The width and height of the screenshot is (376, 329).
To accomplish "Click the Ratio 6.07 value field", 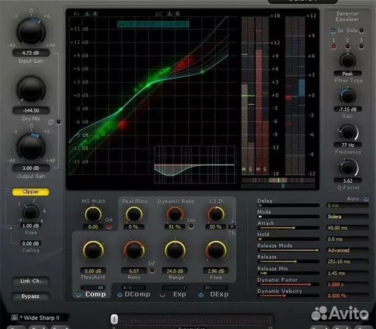I will [134, 271].
